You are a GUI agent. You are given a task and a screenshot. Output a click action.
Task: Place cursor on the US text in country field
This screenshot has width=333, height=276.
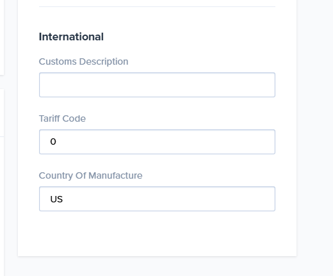click(56, 199)
